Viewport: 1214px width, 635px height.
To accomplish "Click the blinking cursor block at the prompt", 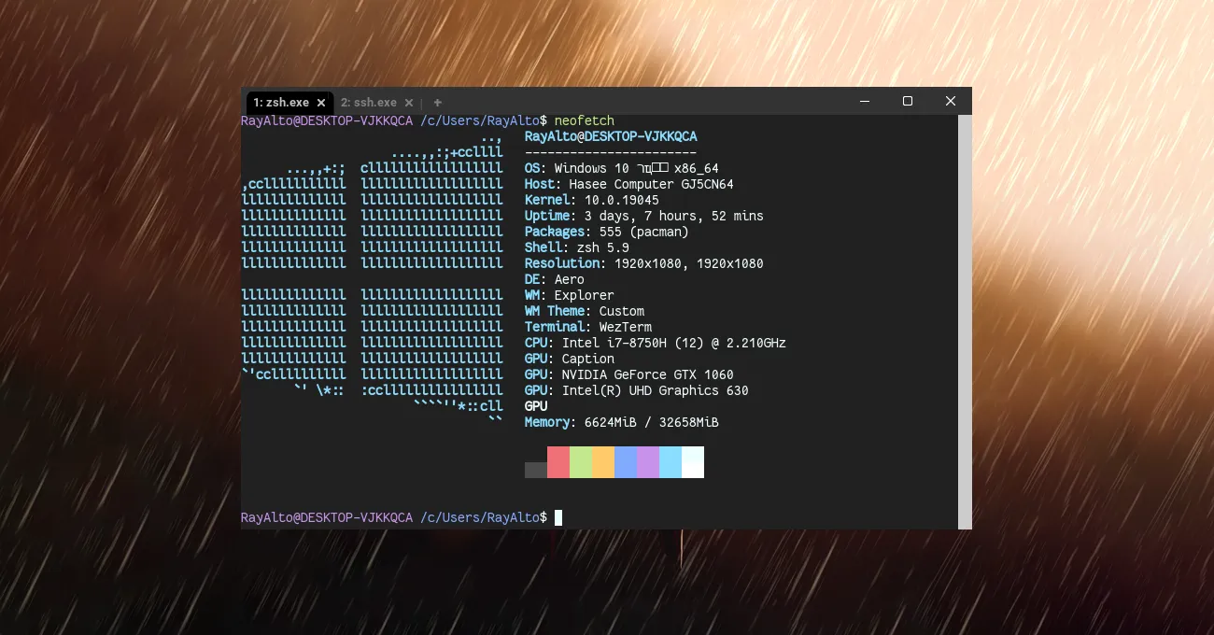I will [x=558, y=517].
